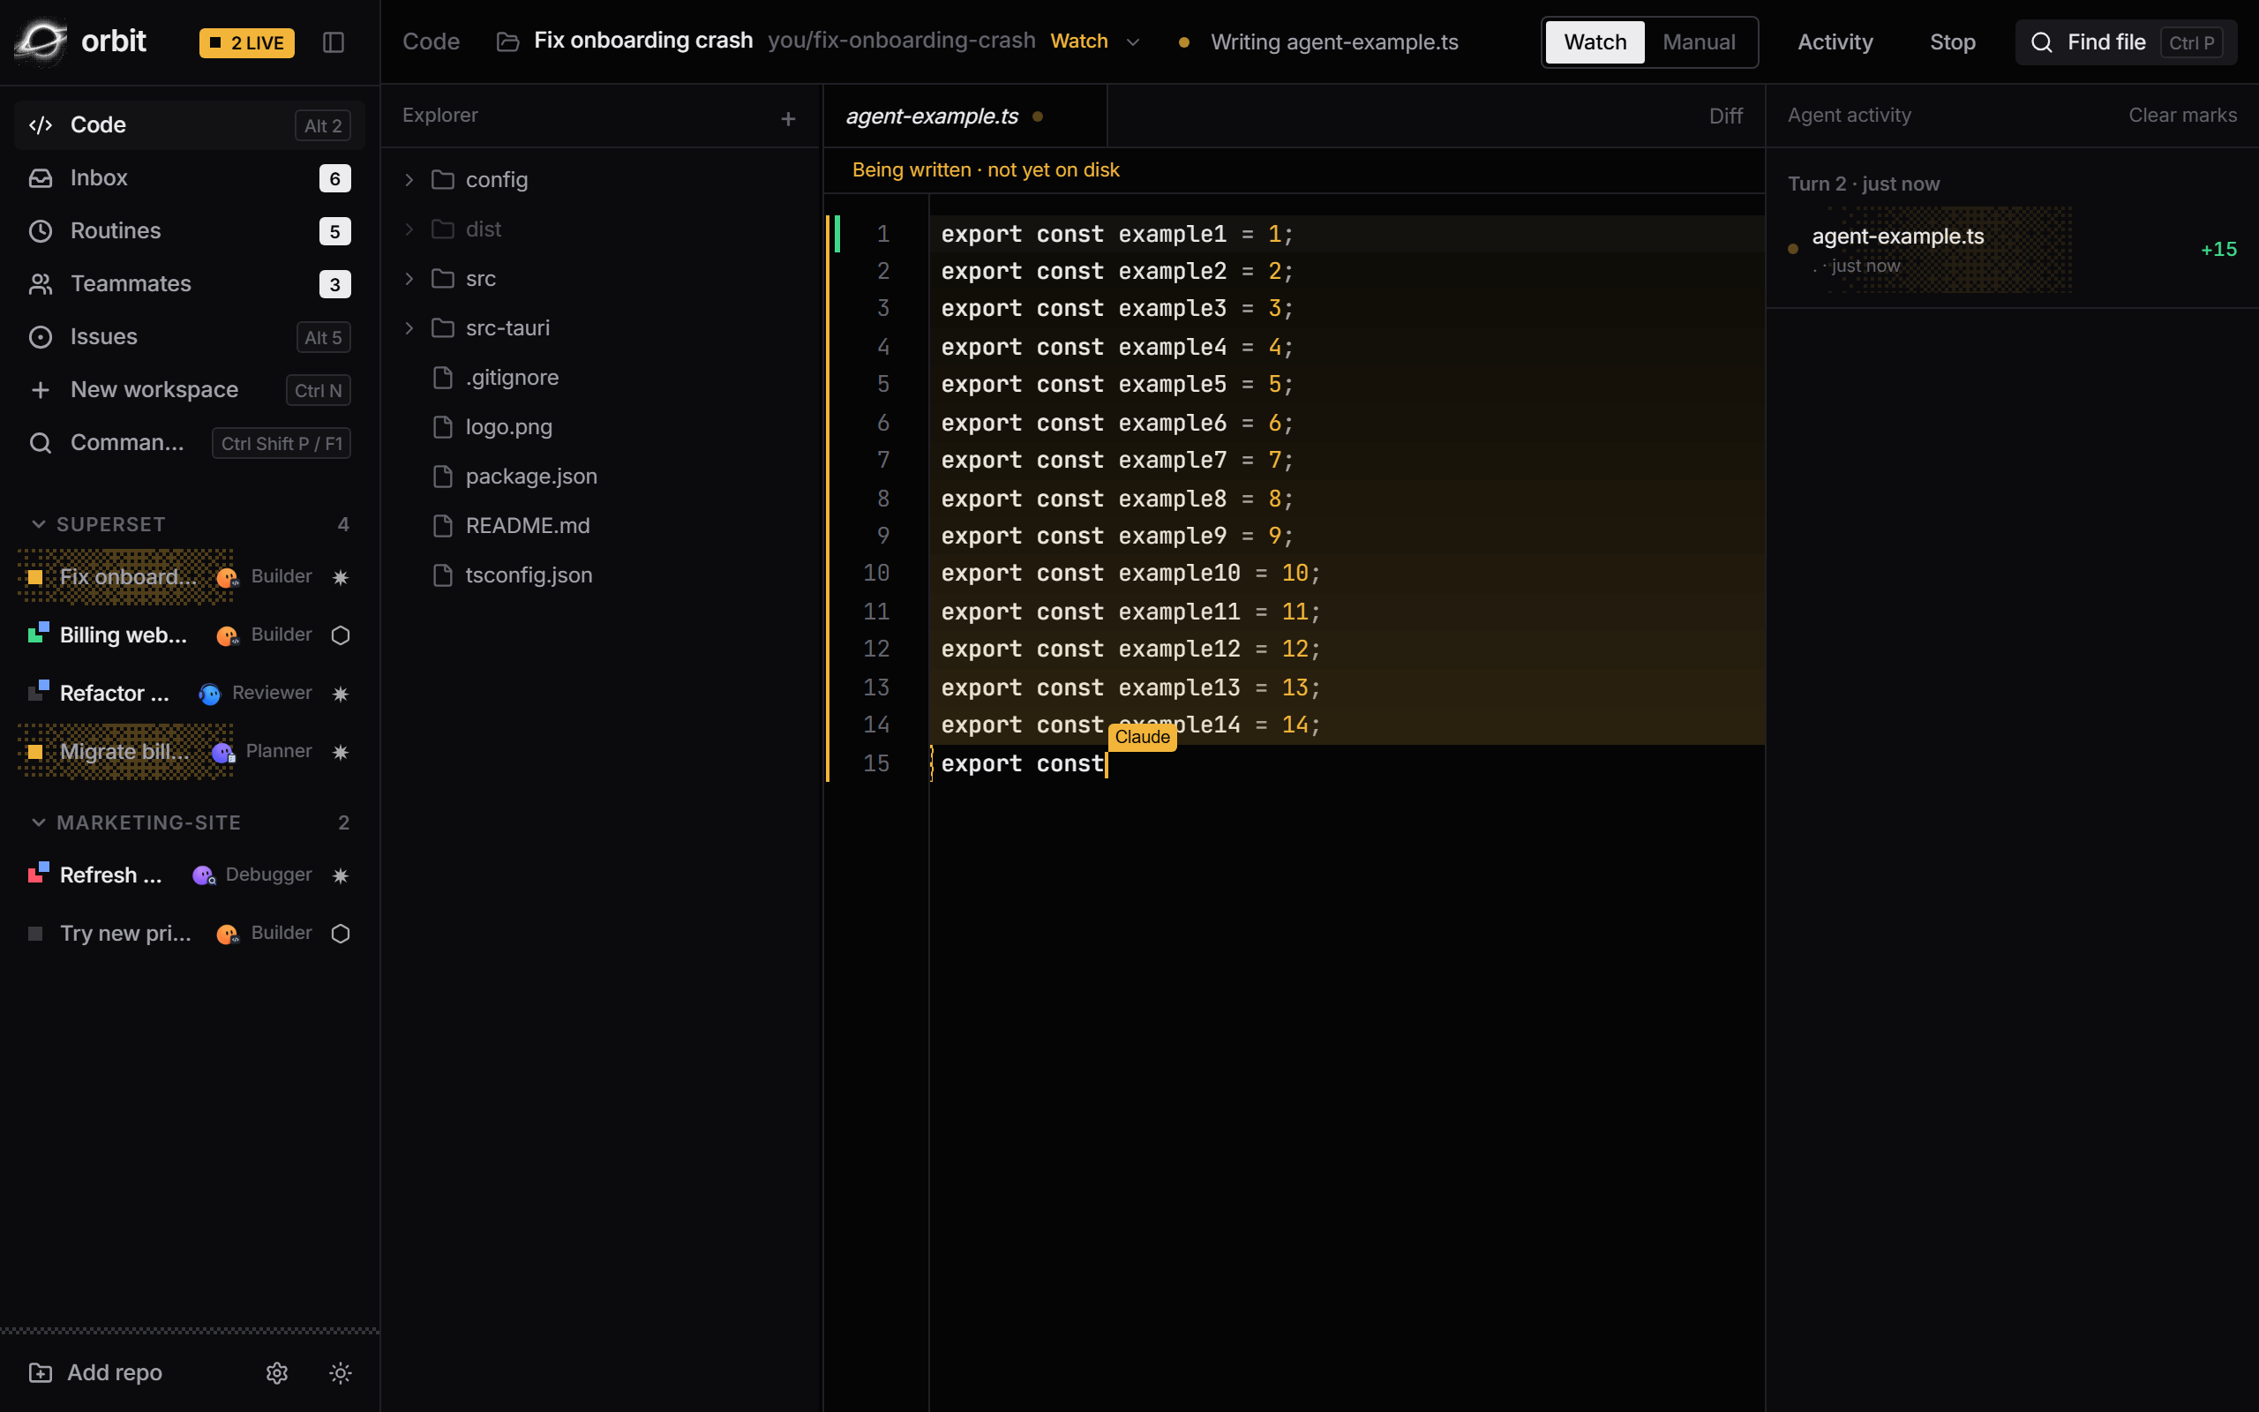Open the Code nav item

[x=190, y=125]
